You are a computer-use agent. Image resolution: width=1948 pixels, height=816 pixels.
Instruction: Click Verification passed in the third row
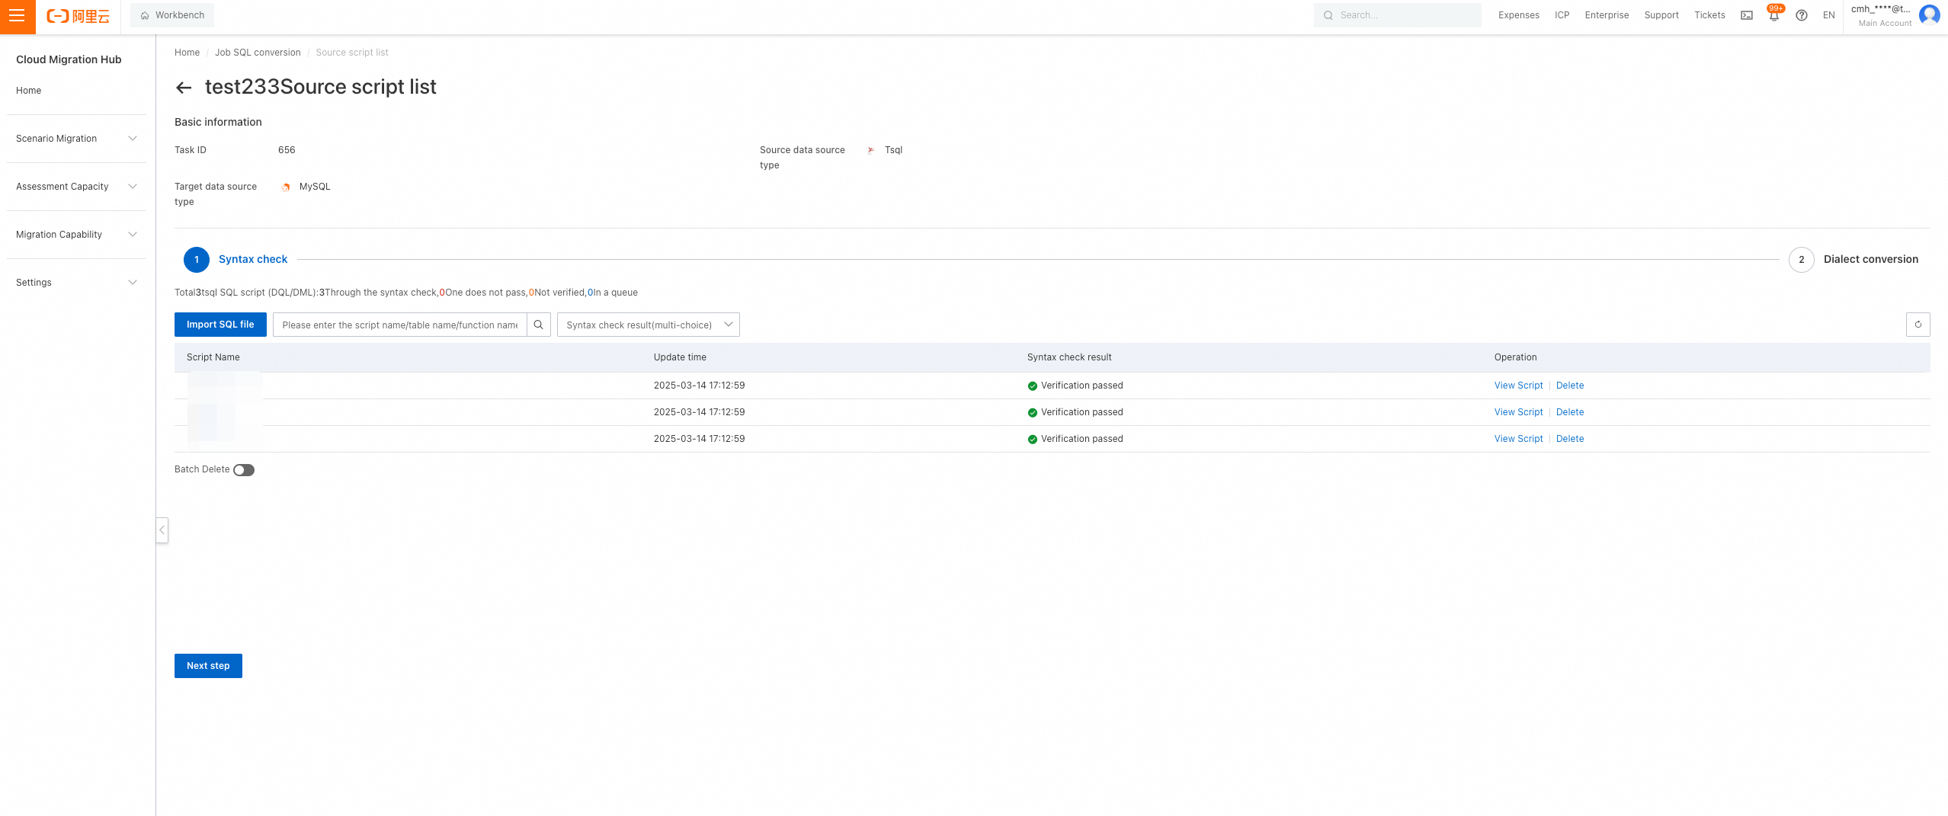point(1081,439)
